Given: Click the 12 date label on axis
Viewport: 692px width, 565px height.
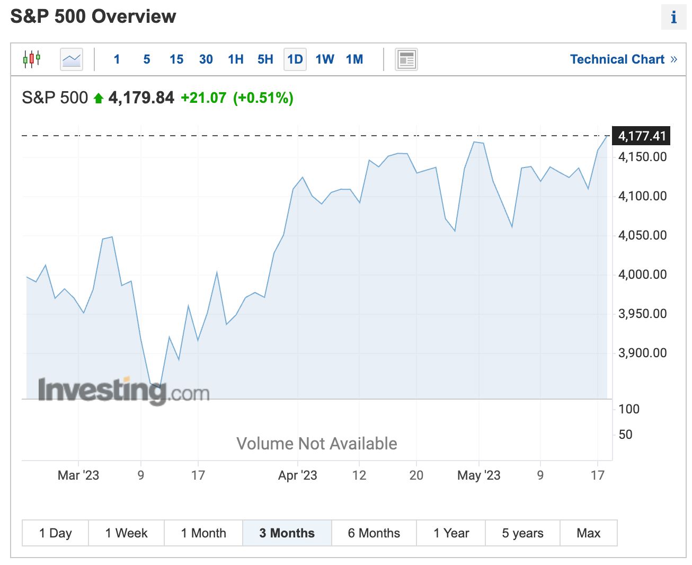Looking at the screenshot, I should tap(359, 475).
